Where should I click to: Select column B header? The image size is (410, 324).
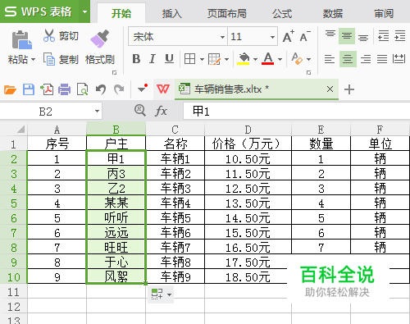click(x=116, y=129)
